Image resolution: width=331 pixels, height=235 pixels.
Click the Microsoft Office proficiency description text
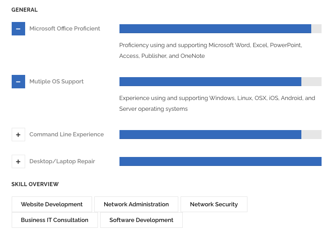point(210,51)
